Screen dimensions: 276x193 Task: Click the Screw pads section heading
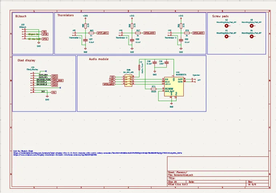(x=220, y=16)
